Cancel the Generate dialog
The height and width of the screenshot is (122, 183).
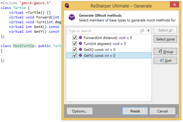point(162,111)
